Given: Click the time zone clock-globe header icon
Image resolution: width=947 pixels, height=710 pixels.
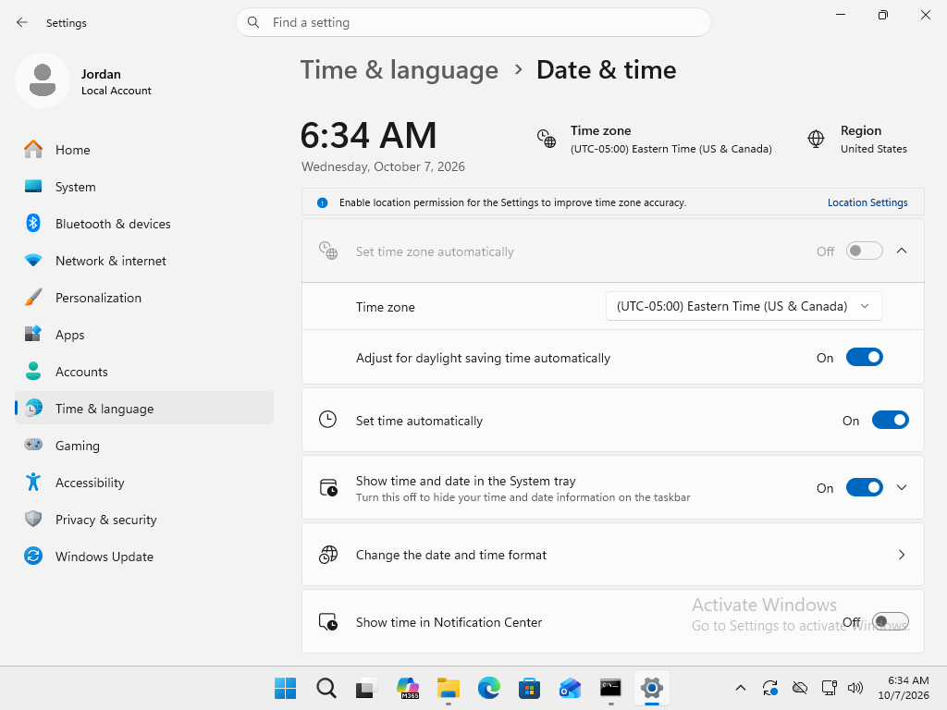Looking at the screenshot, I should pos(547,139).
